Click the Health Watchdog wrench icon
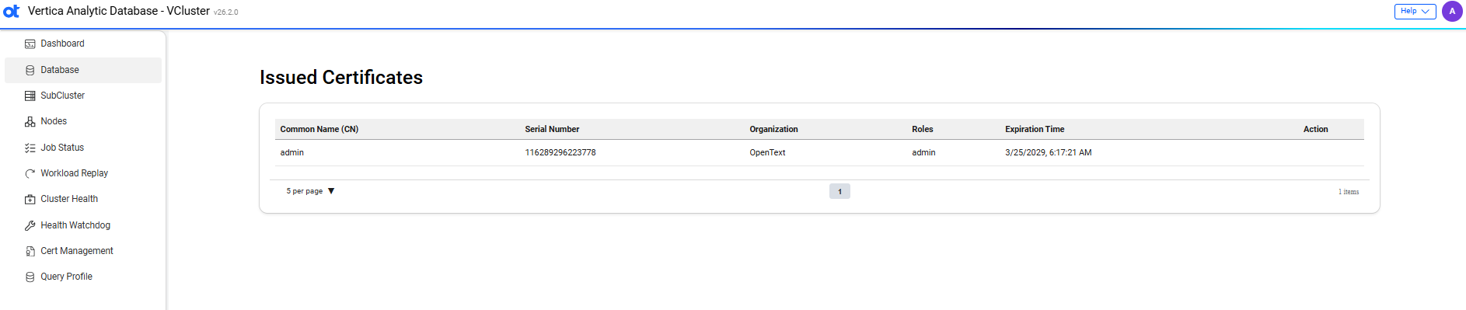The width and height of the screenshot is (1466, 310). tap(30, 225)
